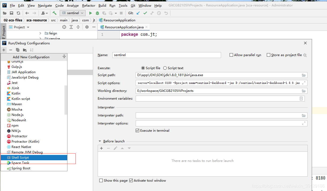The height and width of the screenshot is (191, 327).
Task: Select the ResourceApplication.java editor tab
Action: tap(124, 27)
